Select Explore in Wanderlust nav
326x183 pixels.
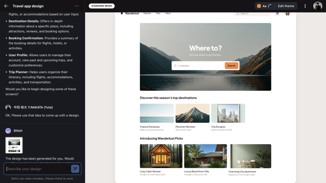147,13
